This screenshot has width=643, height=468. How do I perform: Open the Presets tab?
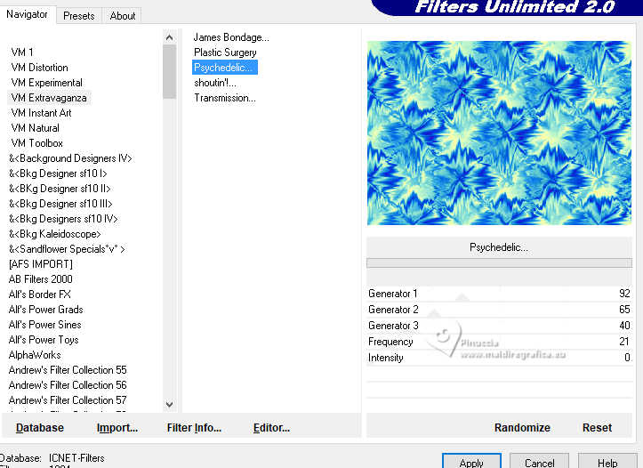[79, 16]
